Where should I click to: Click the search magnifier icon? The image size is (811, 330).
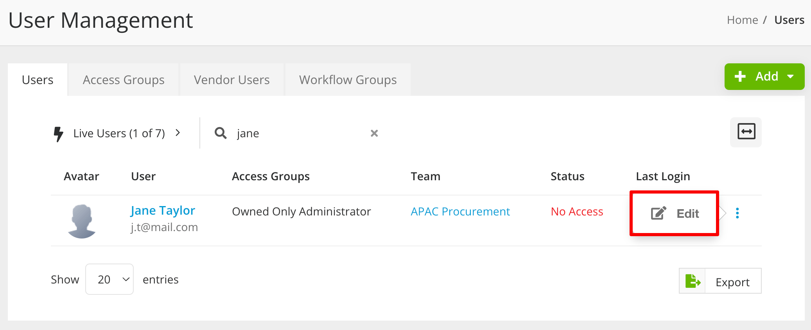pyautogui.click(x=221, y=133)
